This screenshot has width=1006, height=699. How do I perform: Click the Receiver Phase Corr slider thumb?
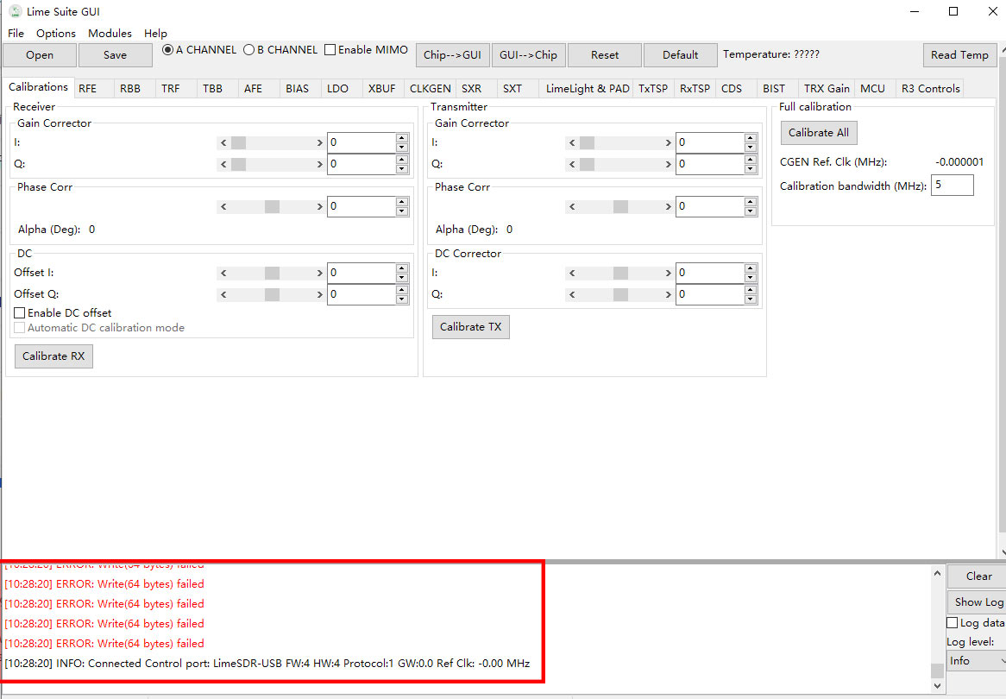click(x=272, y=207)
